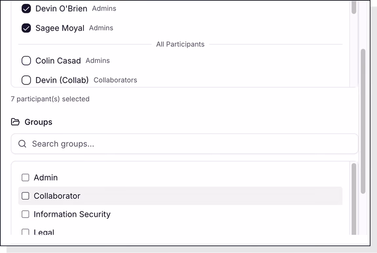This screenshot has width=377, height=253.
Task: Click the groups list scrollbar
Action: tap(354, 199)
